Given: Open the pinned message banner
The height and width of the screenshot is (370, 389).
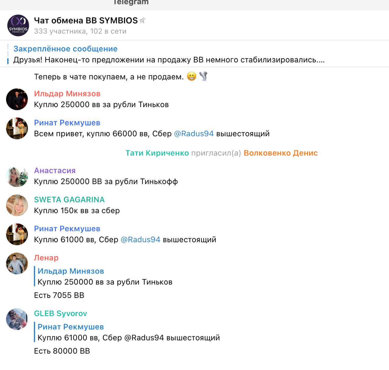Looking at the screenshot, I should pyautogui.click(x=194, y=54).
